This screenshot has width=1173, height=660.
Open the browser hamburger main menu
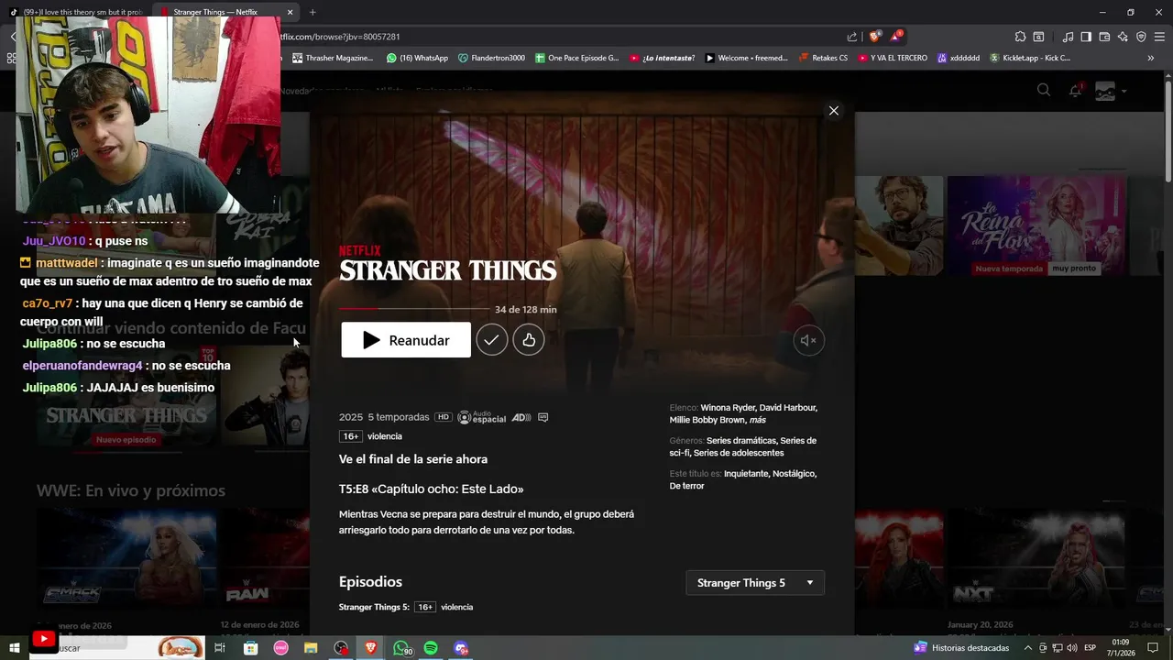point(1159,37)
